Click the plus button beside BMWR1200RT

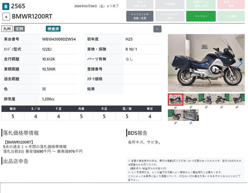click(x=6, y=16)
